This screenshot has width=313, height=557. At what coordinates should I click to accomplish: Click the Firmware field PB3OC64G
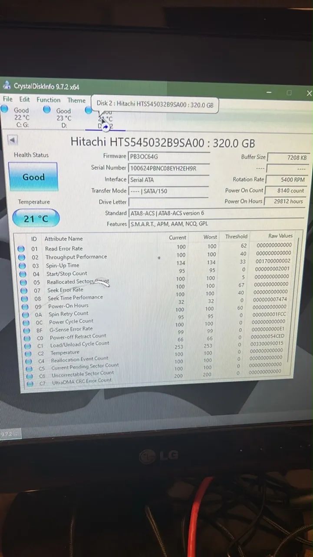169,156
